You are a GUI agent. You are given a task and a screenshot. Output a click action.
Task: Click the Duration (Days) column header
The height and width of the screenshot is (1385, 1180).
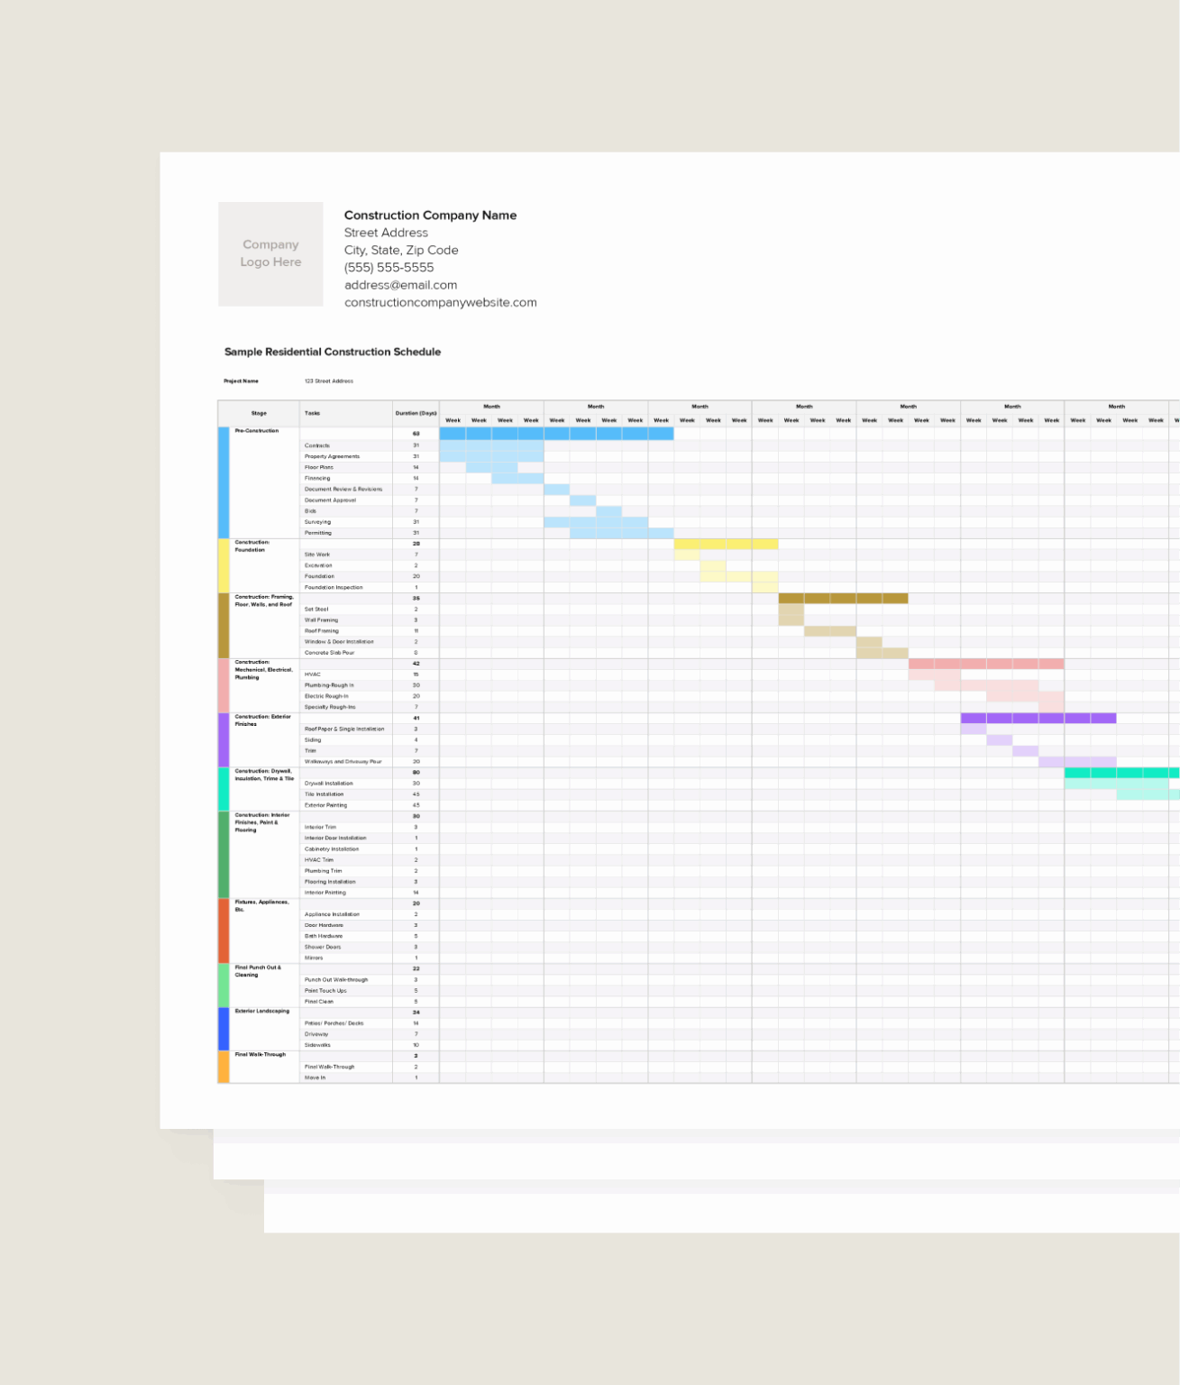click(x=416, y=413)
